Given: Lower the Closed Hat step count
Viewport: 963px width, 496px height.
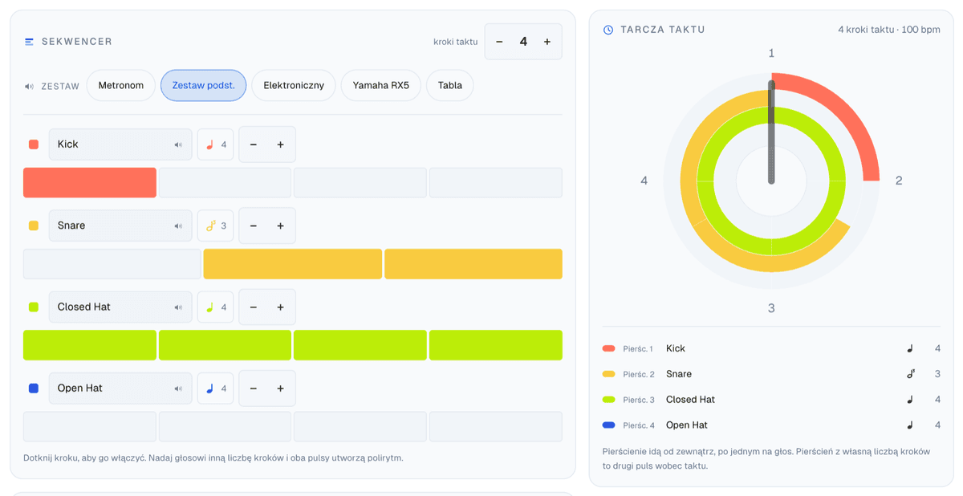Looking at the screenshot, I should point(254,307).
